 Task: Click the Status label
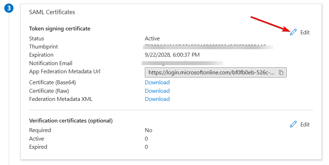click(37, 39)
